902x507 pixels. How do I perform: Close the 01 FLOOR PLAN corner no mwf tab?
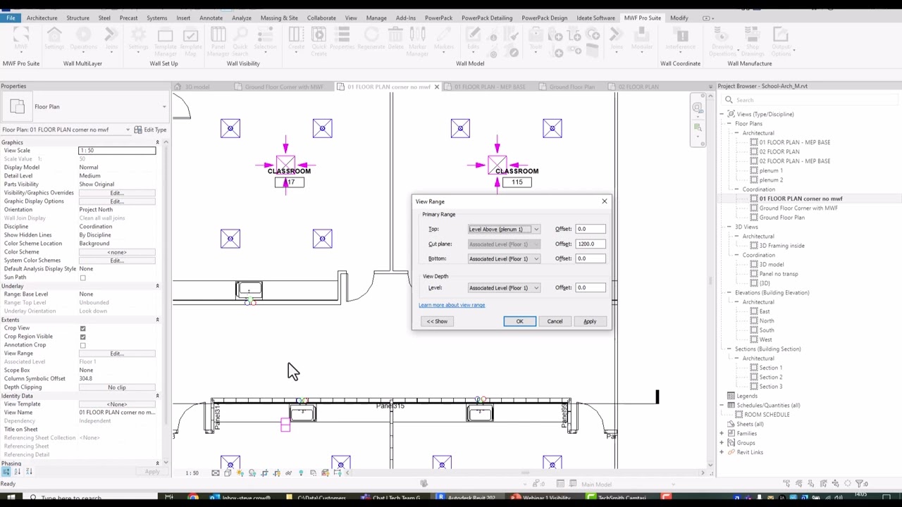(436, 87)
